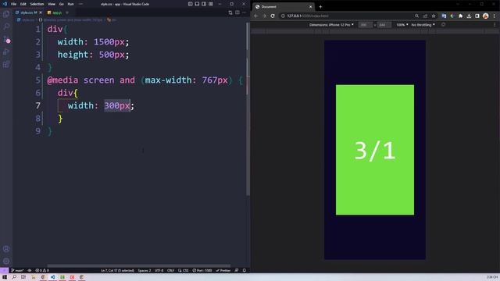Screen dimensions: 500x281
Task: Open the File menu in VS Code
Action: tap(14, 4)
